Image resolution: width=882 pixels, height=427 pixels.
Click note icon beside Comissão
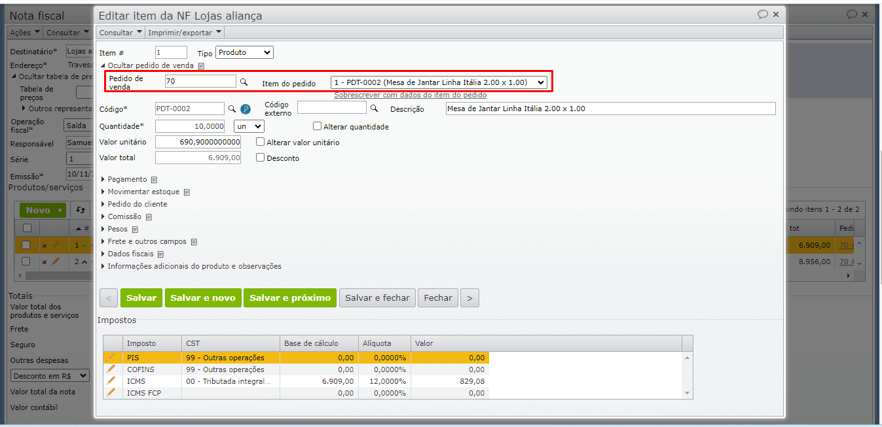[x=149, y=217]
